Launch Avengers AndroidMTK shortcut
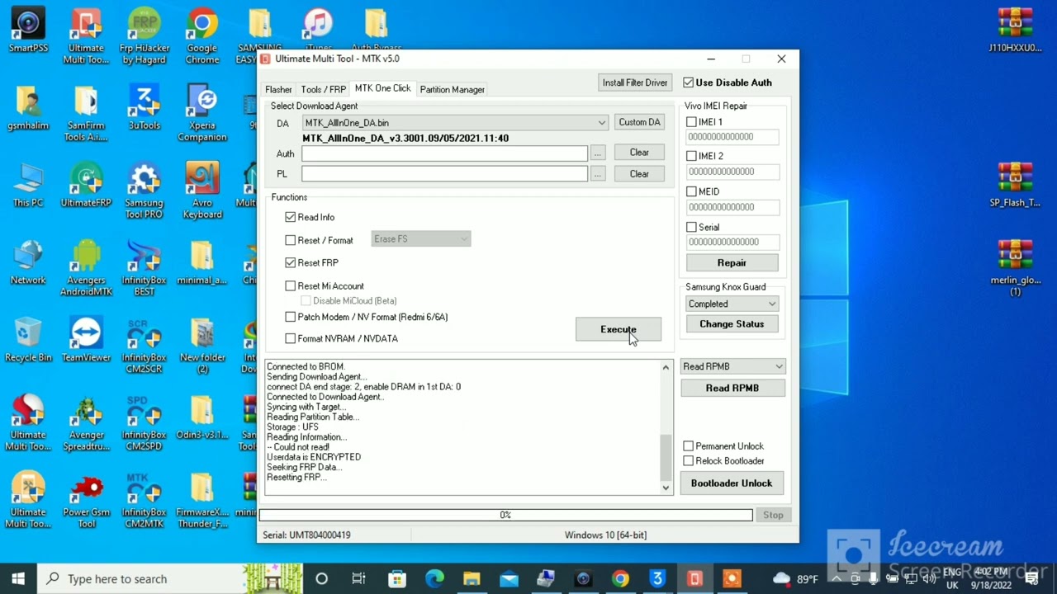 click(x=86, y=269)
